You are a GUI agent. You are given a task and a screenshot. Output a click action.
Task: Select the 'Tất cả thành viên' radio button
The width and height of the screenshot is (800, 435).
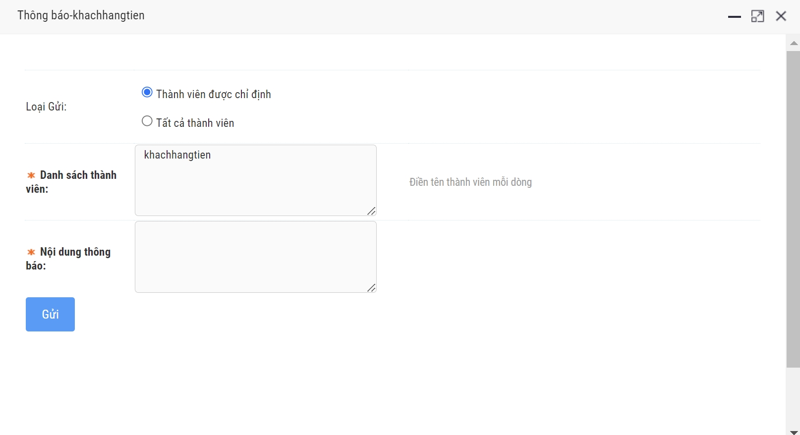[x=147, y=121]
